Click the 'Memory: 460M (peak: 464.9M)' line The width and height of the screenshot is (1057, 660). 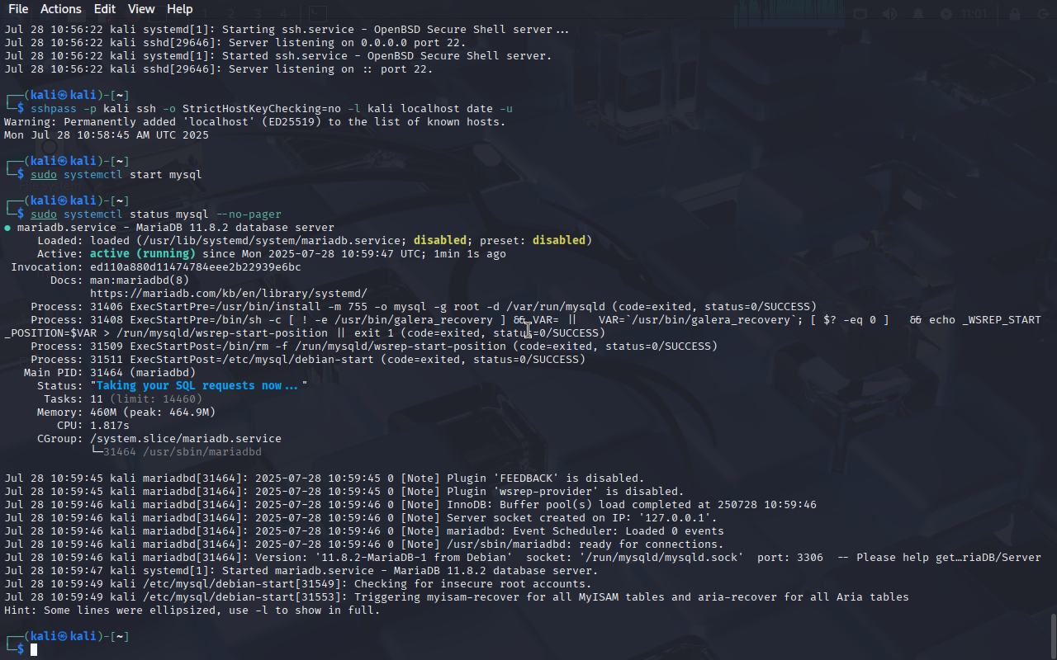point(126,412)
